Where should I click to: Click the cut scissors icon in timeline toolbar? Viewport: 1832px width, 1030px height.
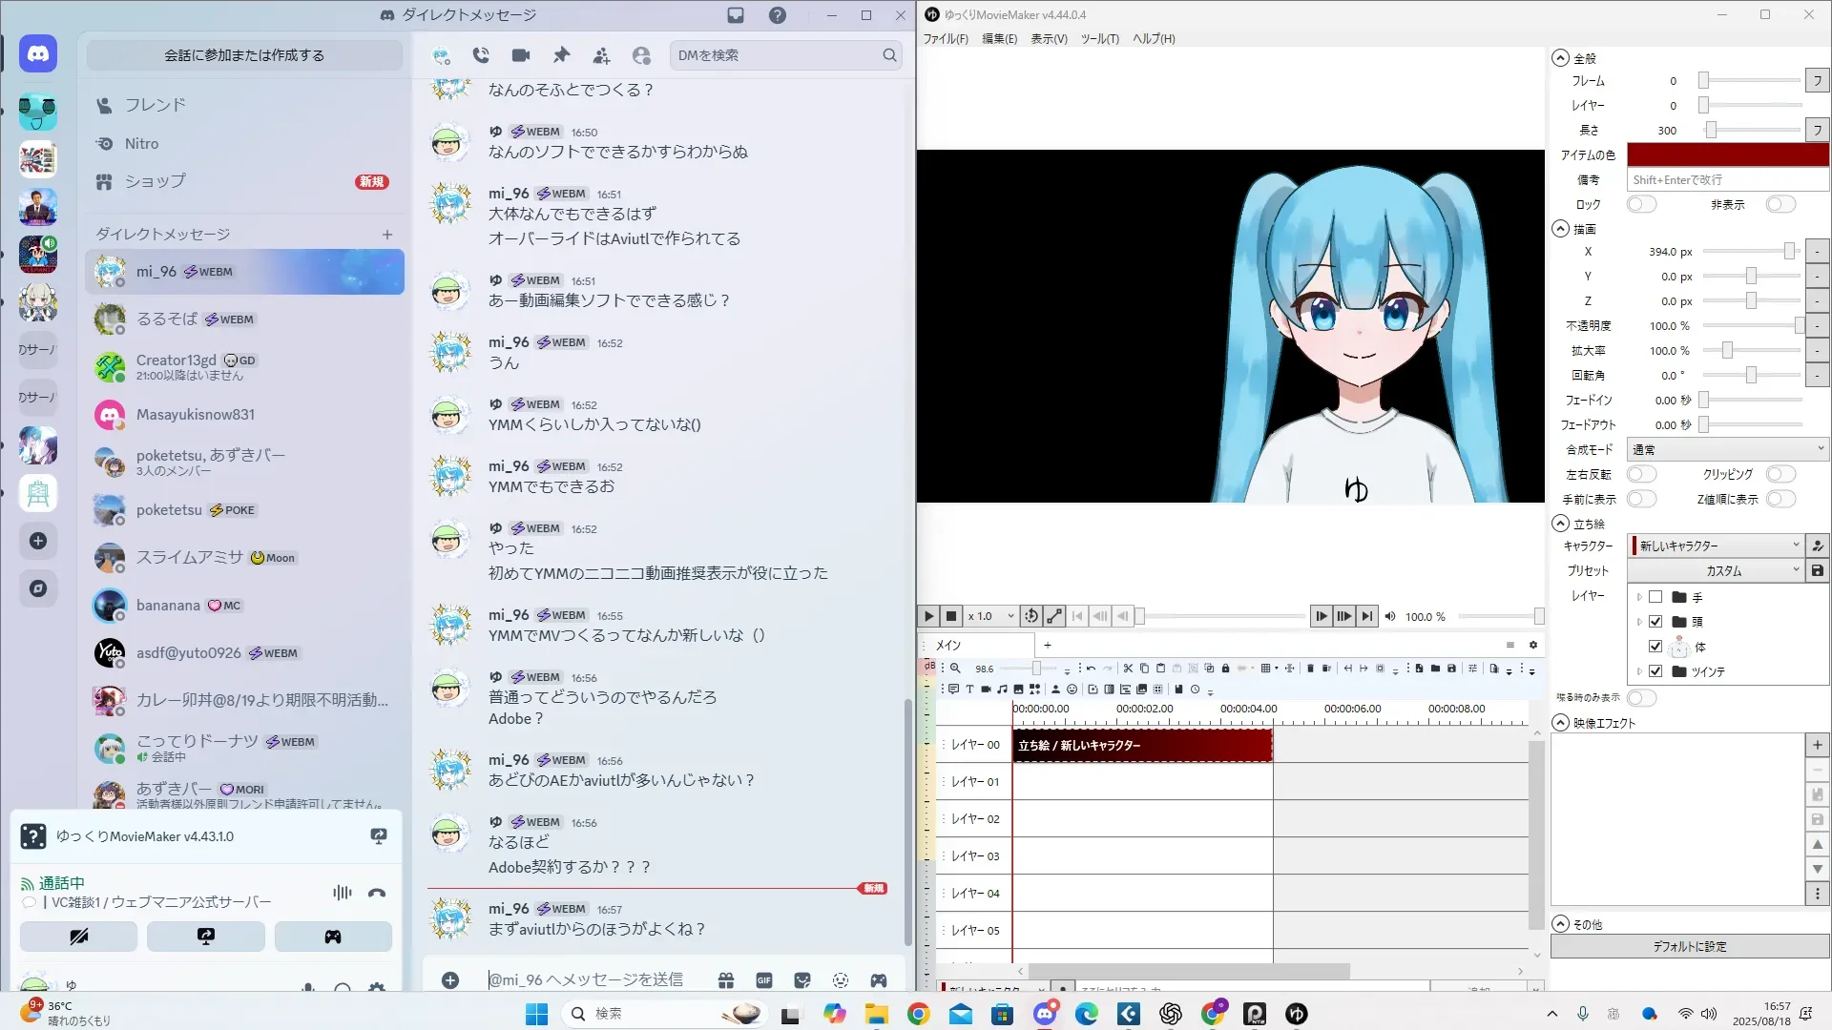[1128, 669]
